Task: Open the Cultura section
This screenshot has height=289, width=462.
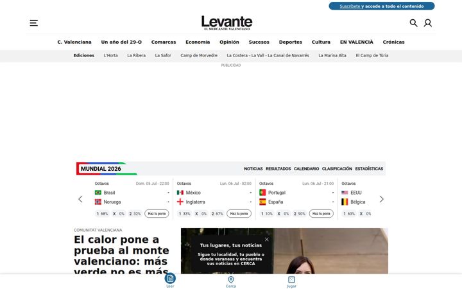Action: [321, 42]
